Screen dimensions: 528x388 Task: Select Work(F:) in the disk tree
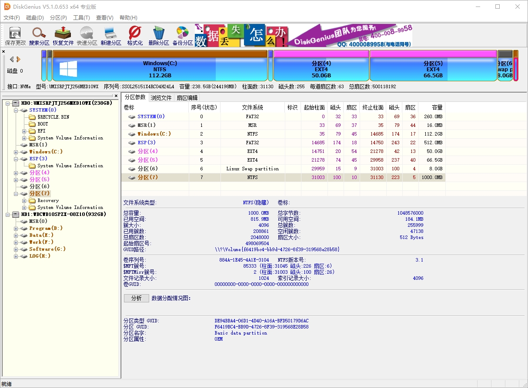click(x=41, y=242)
